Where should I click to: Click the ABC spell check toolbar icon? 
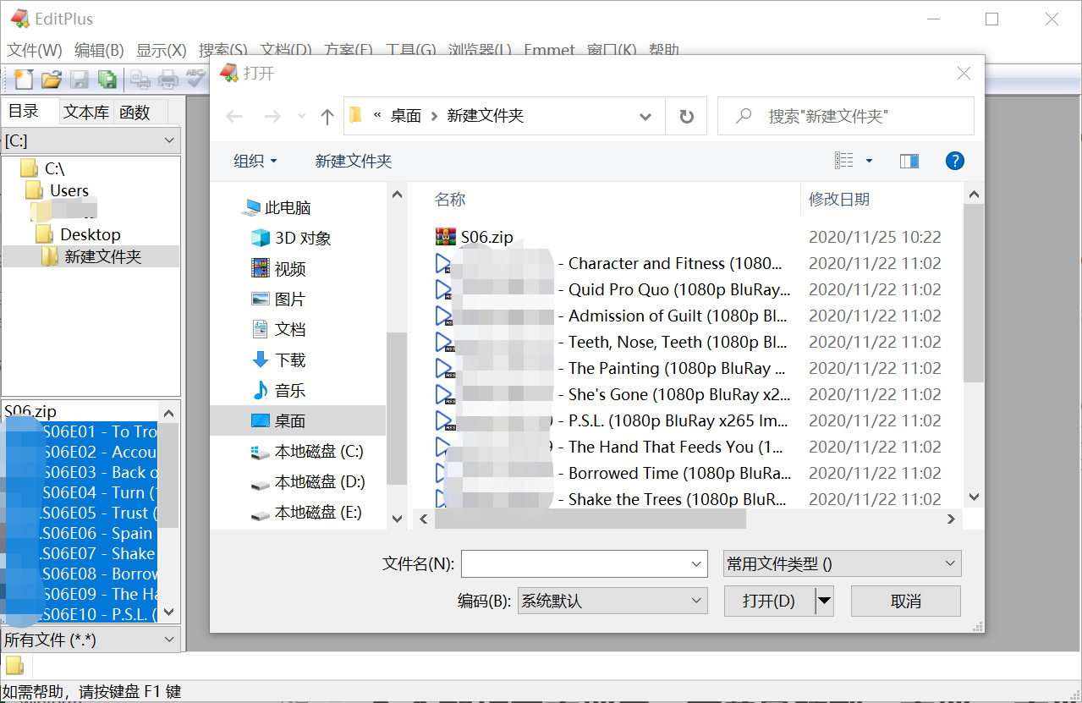click(196, 80)
